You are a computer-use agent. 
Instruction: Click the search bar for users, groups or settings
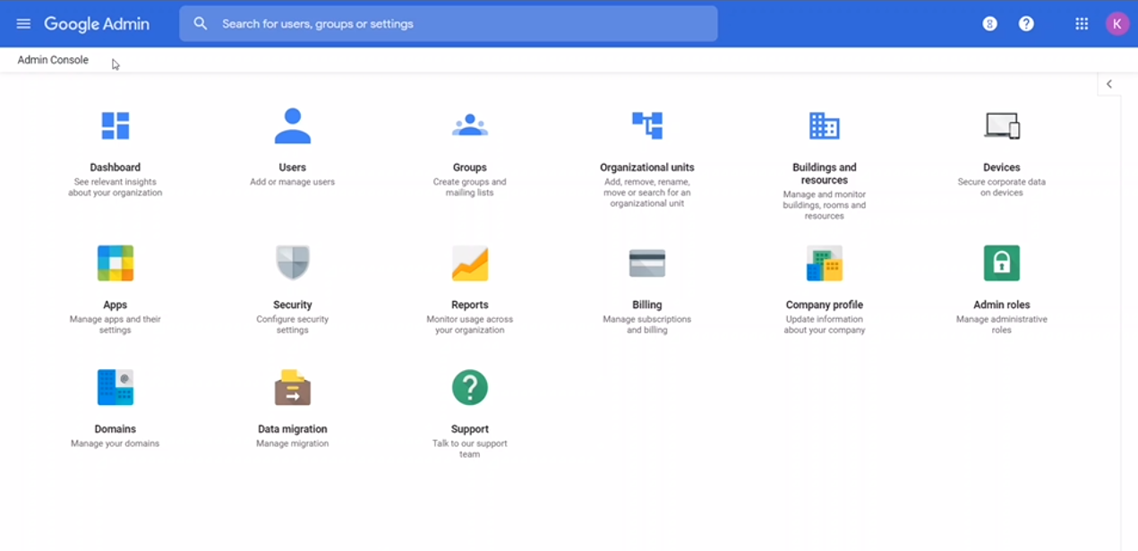[x=449, y=24]
